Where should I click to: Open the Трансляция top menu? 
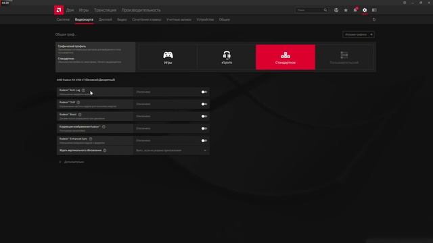[105, 10]
